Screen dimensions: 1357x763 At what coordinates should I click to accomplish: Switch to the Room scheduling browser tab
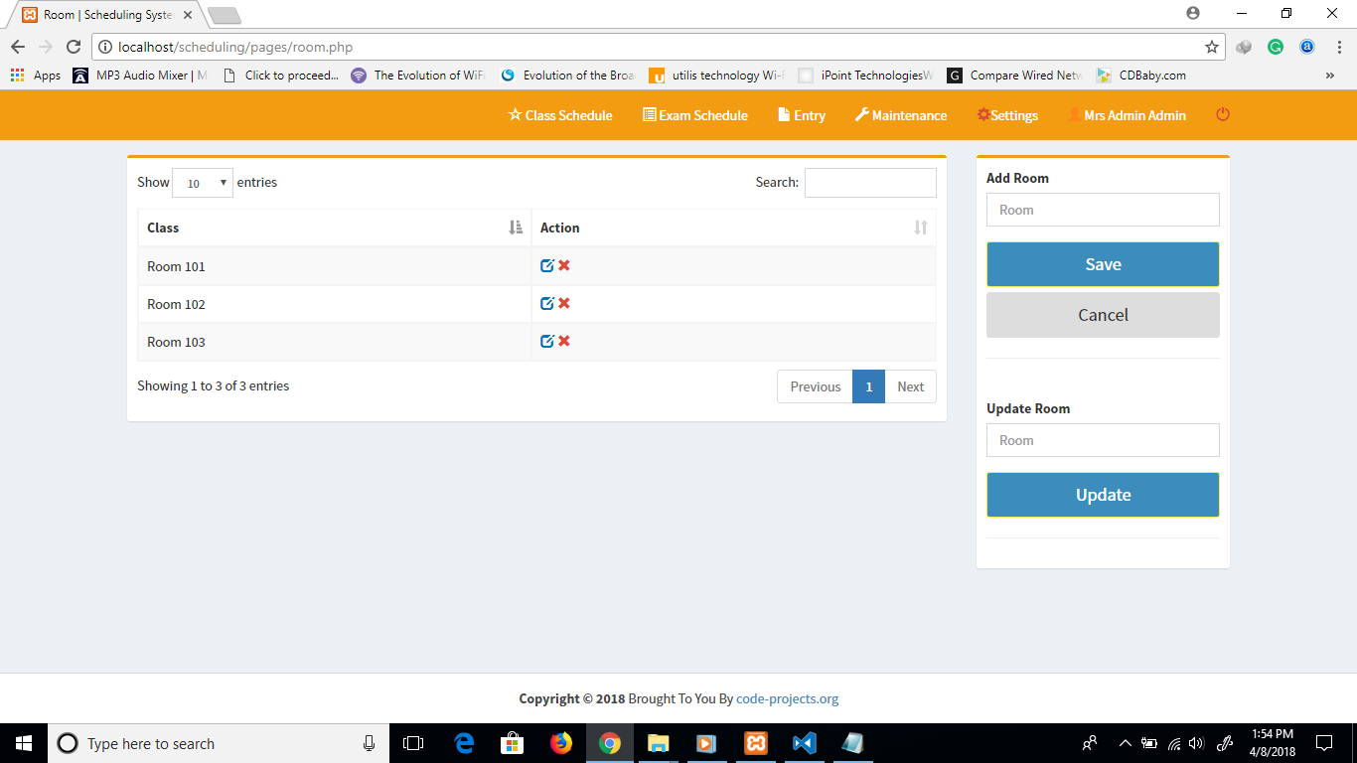coord(99,15)
